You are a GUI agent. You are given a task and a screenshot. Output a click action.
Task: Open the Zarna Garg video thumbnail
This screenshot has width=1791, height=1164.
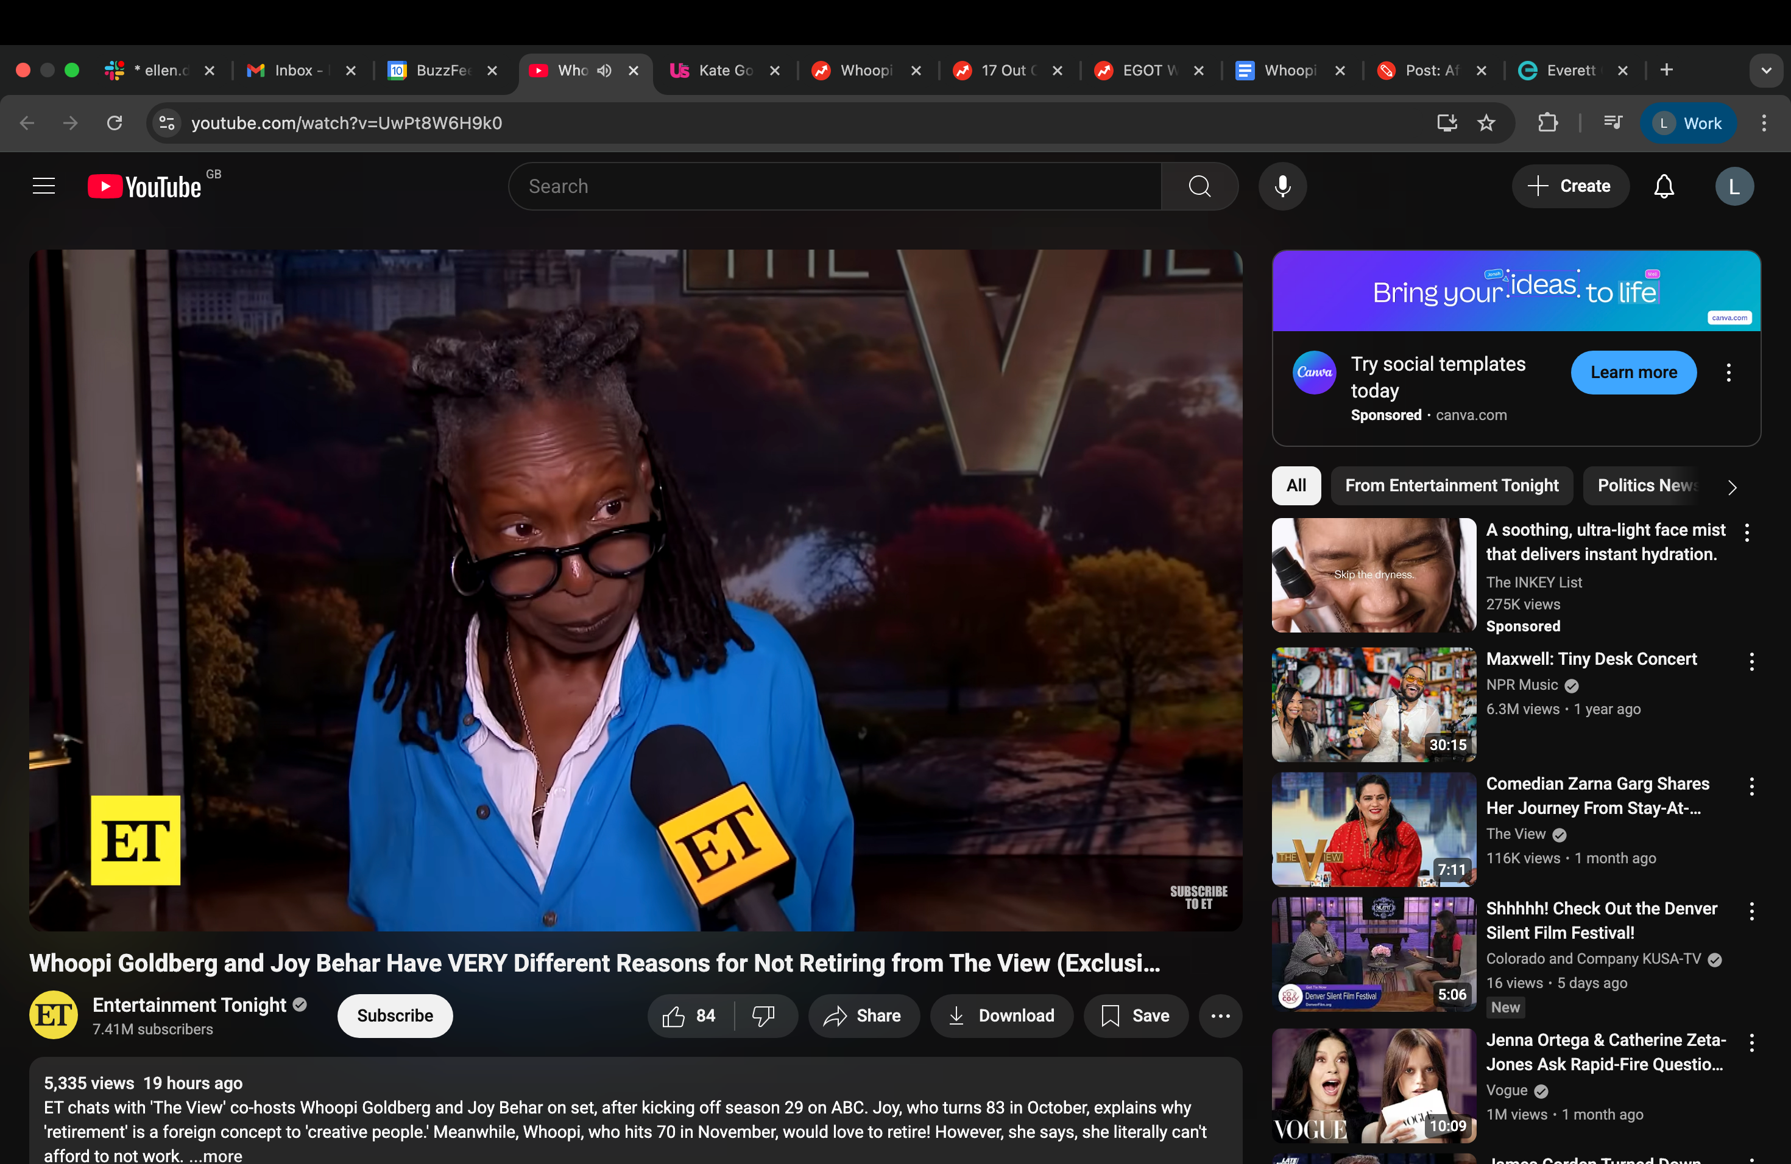tap(1374, 829)
